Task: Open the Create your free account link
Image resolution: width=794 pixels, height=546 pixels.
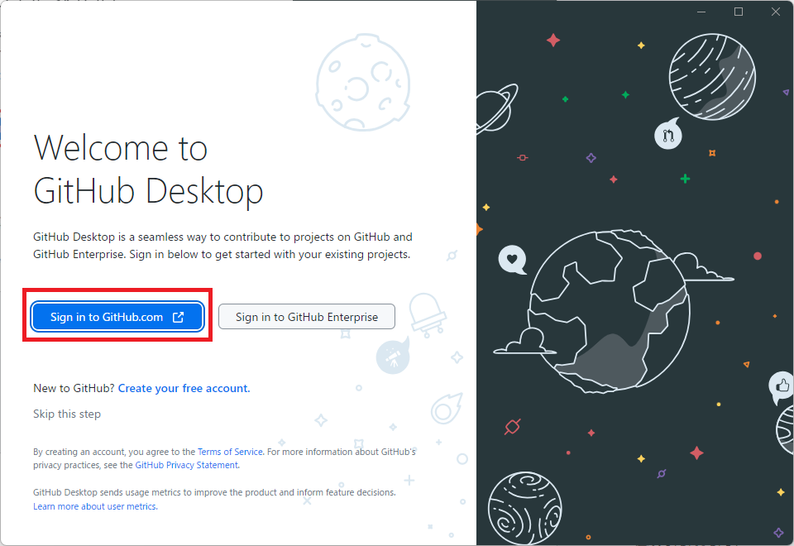Action: [x=184, y=388]
